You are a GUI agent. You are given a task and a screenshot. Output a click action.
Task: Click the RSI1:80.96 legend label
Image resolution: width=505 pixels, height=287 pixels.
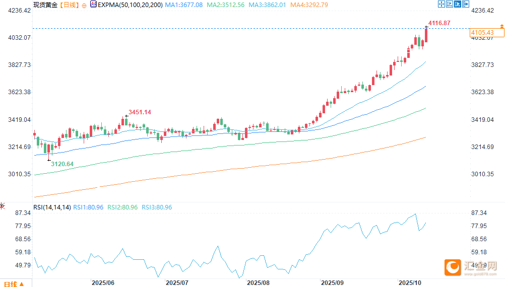coord(88,207)
